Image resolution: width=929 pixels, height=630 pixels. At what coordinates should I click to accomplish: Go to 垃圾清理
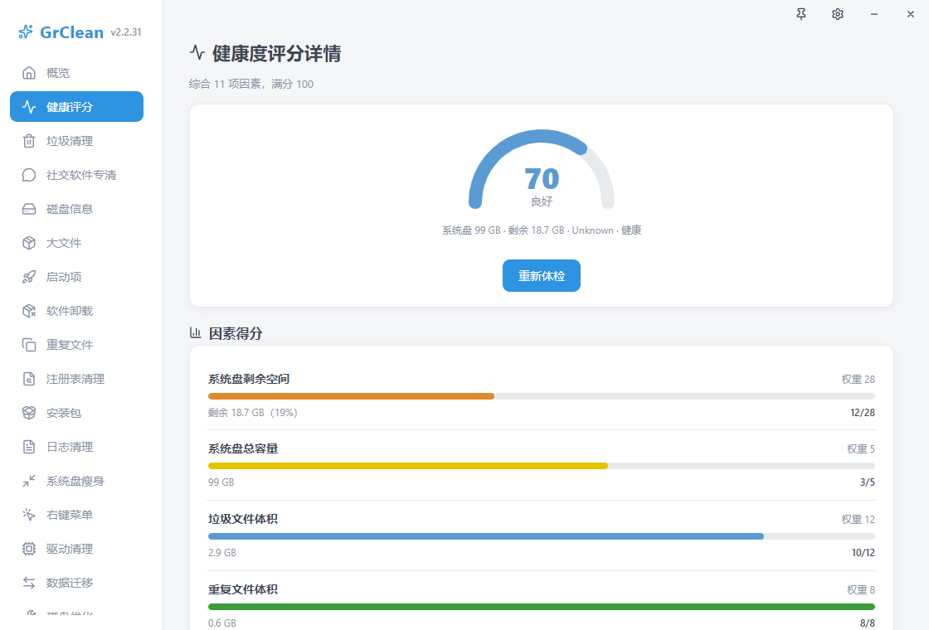[x=76, y=141]
